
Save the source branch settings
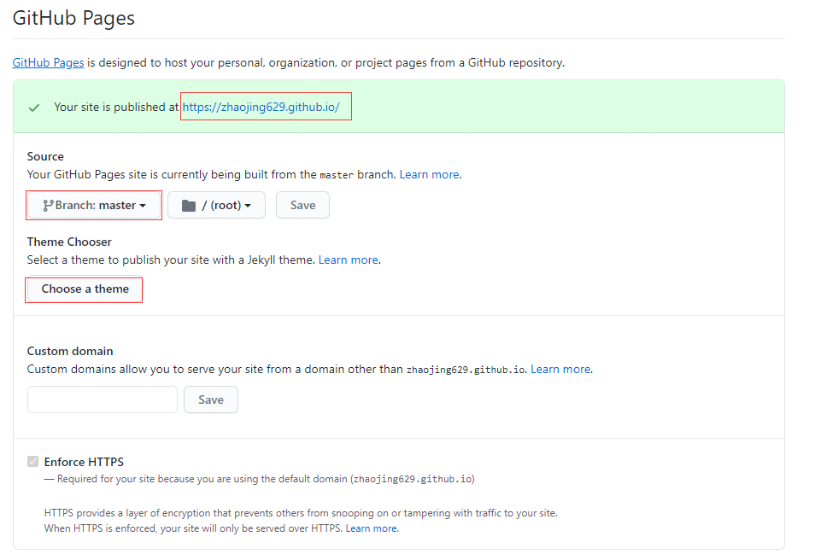tap(303, 205)
